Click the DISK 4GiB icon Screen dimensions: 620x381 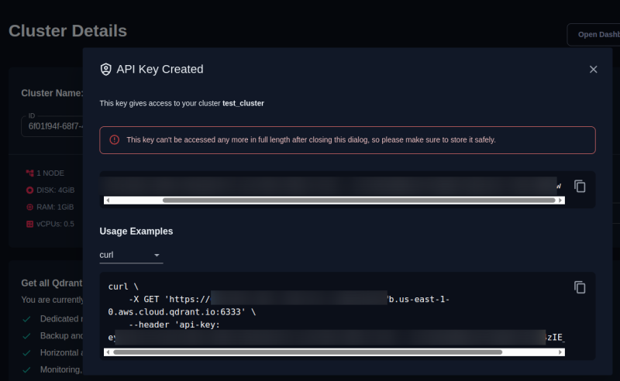click(29, 190)
